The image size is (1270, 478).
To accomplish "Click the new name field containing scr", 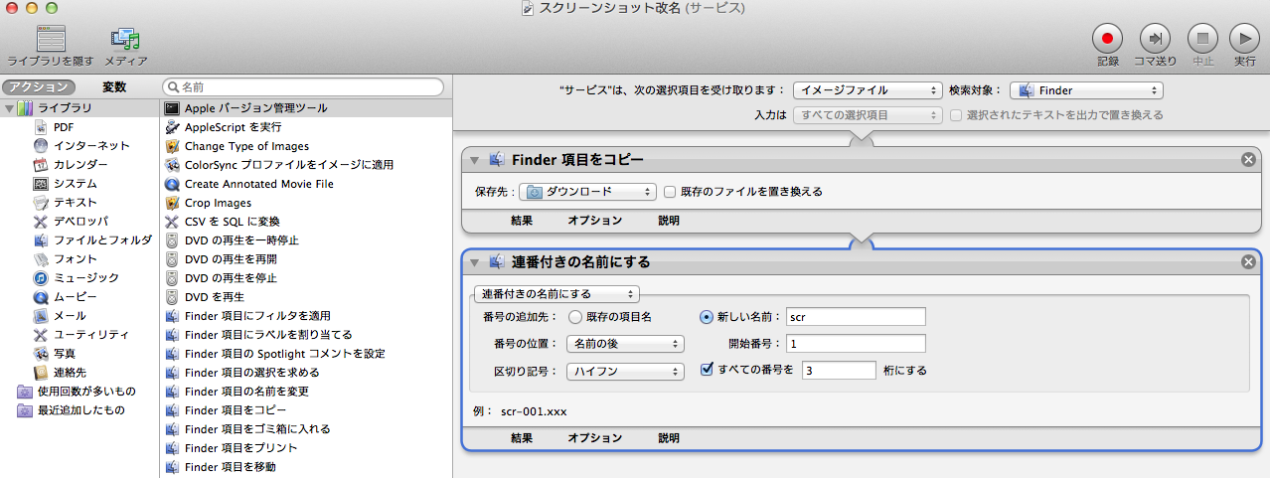I will (x=856, y=317).
